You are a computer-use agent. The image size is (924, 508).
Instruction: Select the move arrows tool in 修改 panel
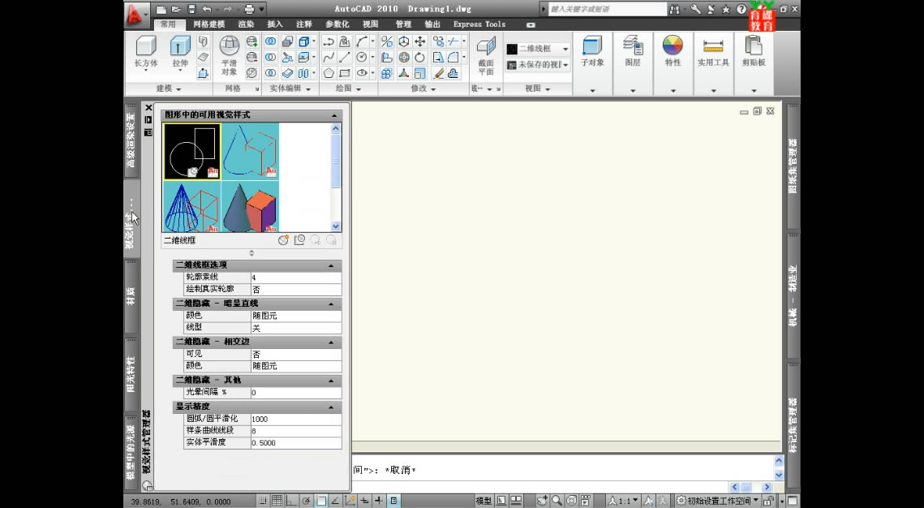[419, 41]
